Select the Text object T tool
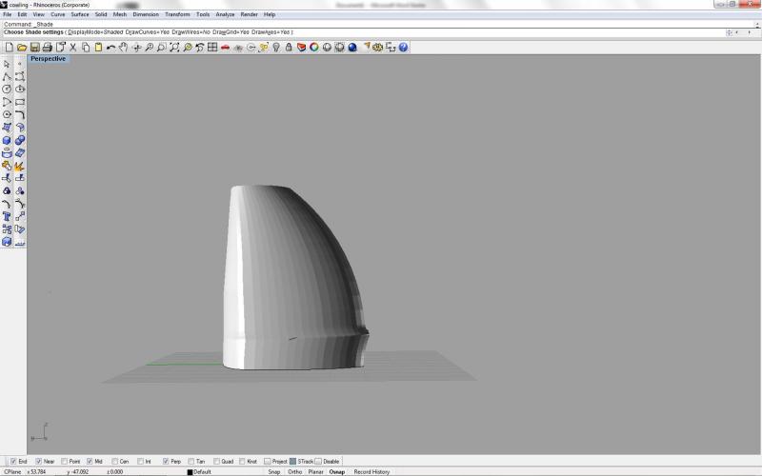Screen dimensions: 762x476 point(7,216)
